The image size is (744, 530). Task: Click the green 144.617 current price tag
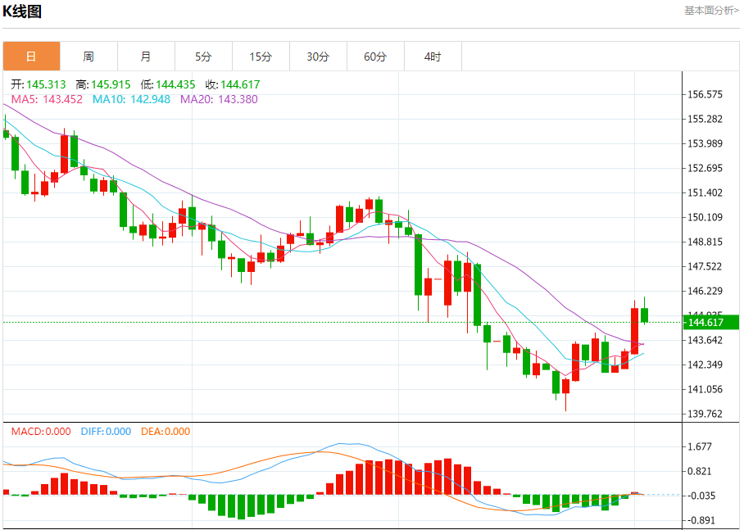click(710, 323)
